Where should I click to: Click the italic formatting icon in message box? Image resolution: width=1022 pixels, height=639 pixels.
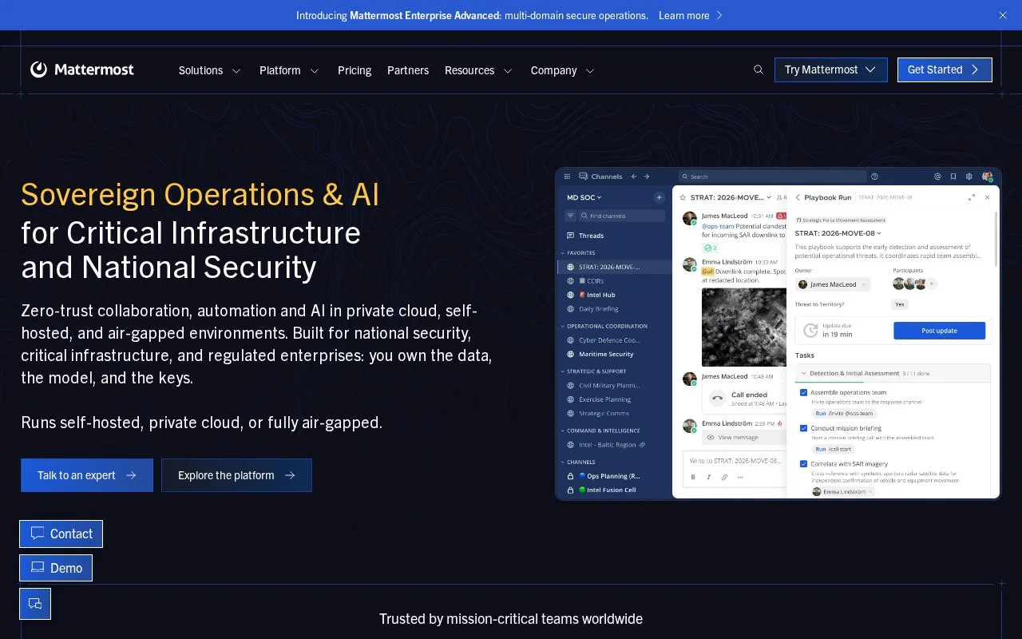point(708,477)
